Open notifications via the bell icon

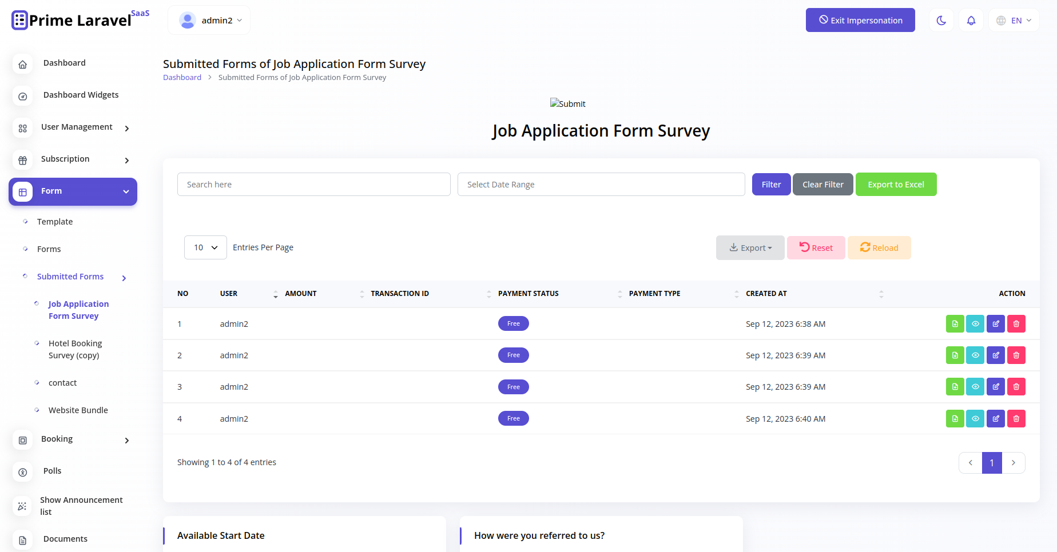(971, 20)
